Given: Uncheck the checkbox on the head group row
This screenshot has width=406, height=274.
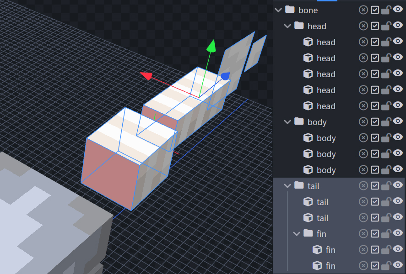Looking at the screenshot, I should 375,26.
